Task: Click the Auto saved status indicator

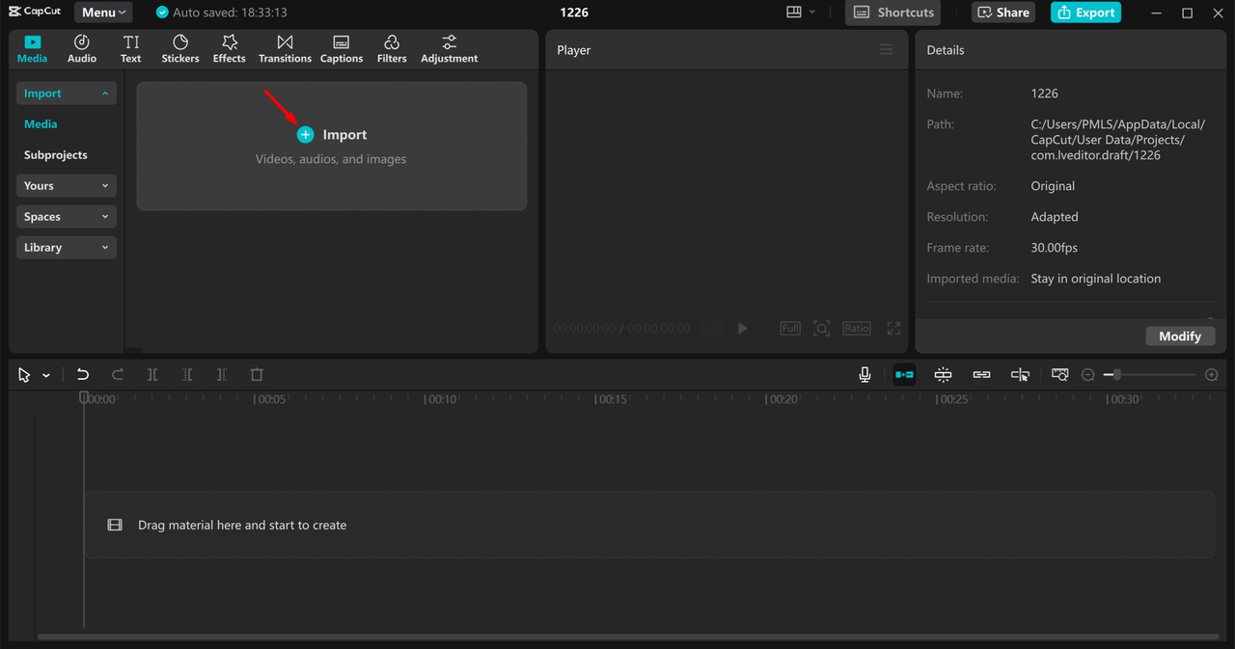Action: (x=221, y=13)
